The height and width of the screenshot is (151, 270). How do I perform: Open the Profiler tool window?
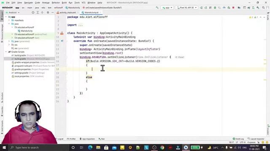coord(71,139)
